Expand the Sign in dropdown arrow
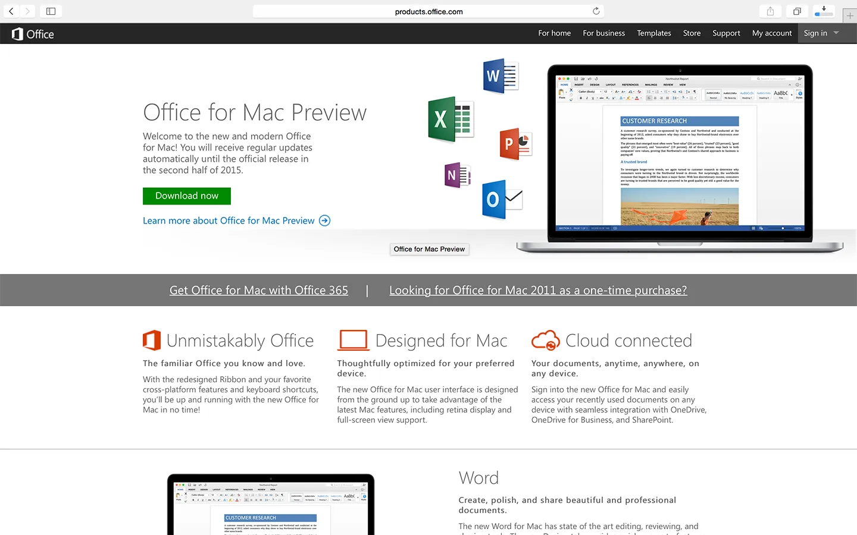 (836, 33)
